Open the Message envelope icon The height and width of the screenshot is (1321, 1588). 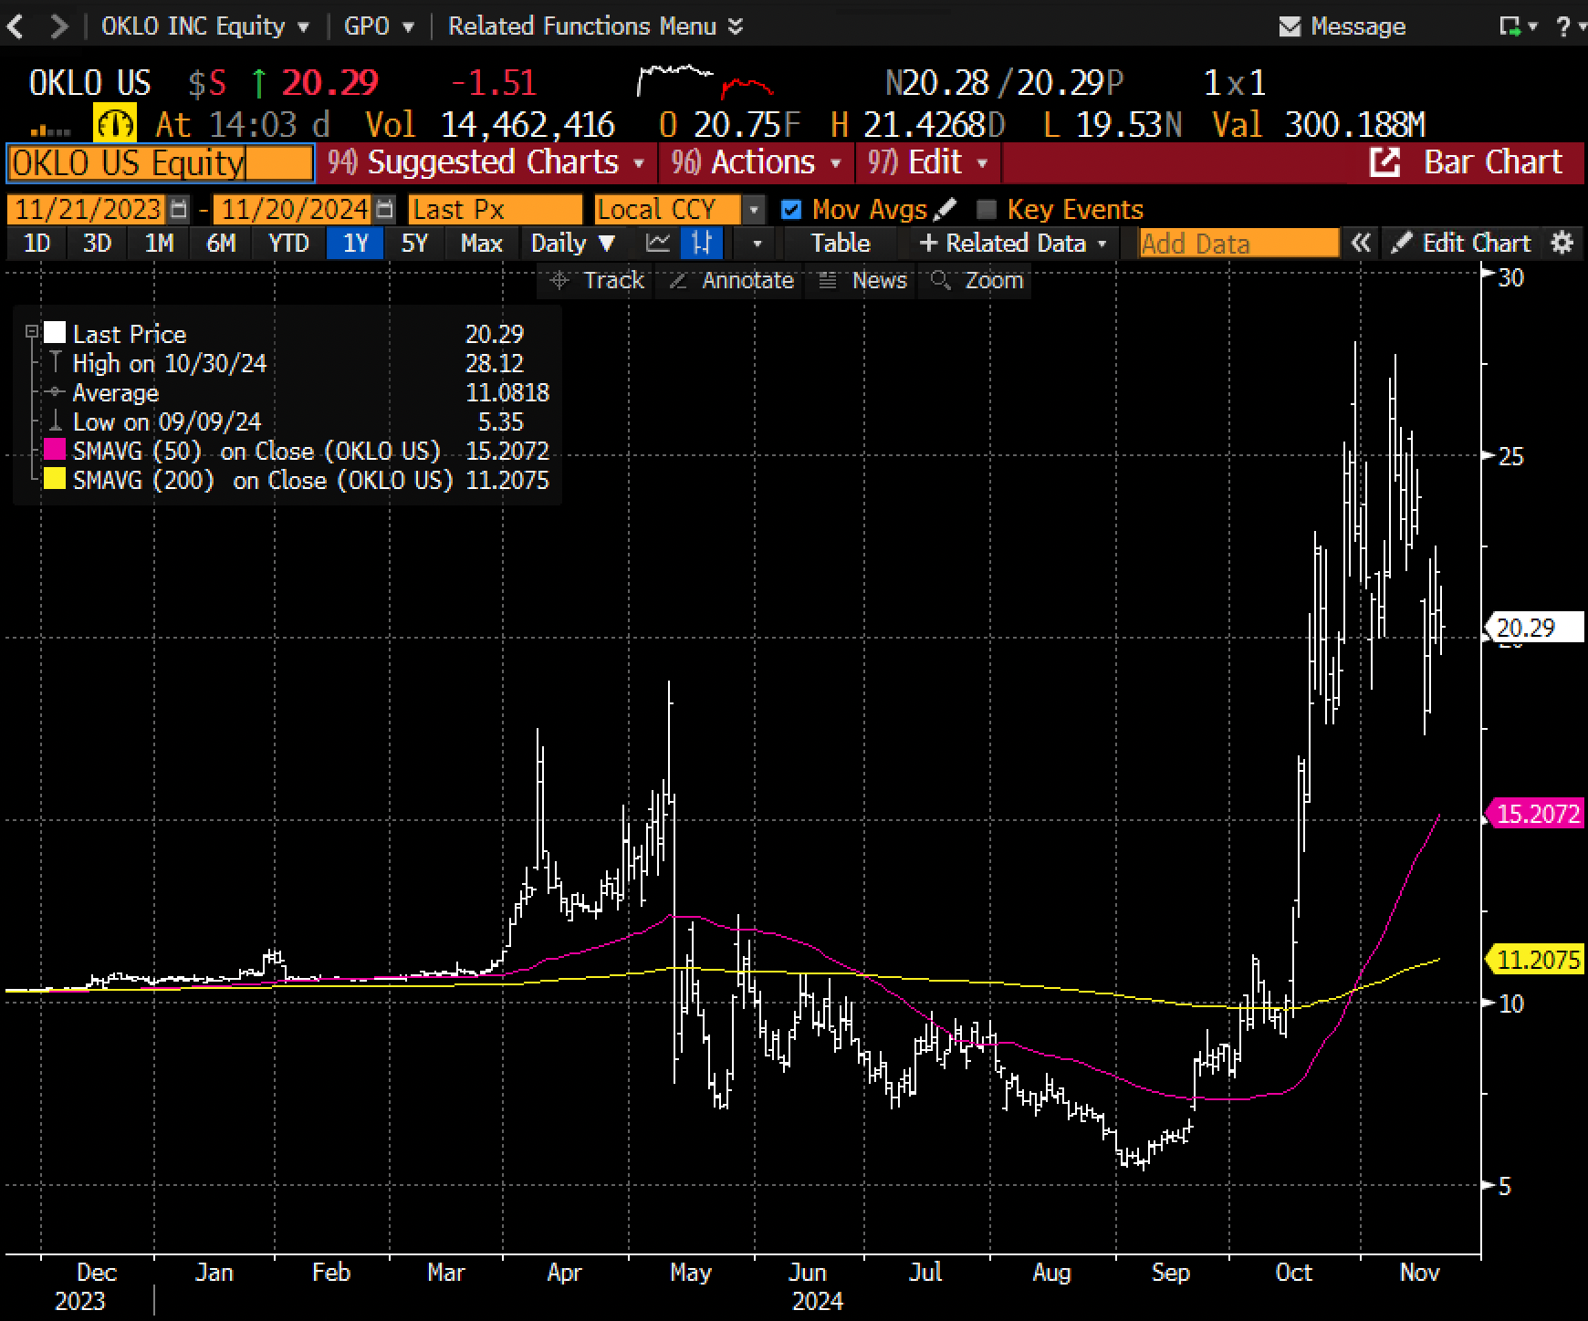click(x=1289, y=26)
